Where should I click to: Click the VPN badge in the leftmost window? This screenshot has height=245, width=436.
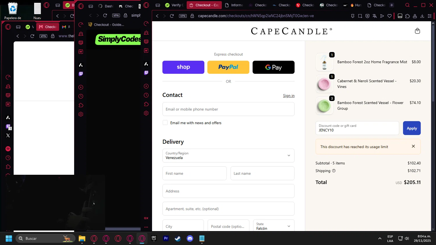[43, 36]
